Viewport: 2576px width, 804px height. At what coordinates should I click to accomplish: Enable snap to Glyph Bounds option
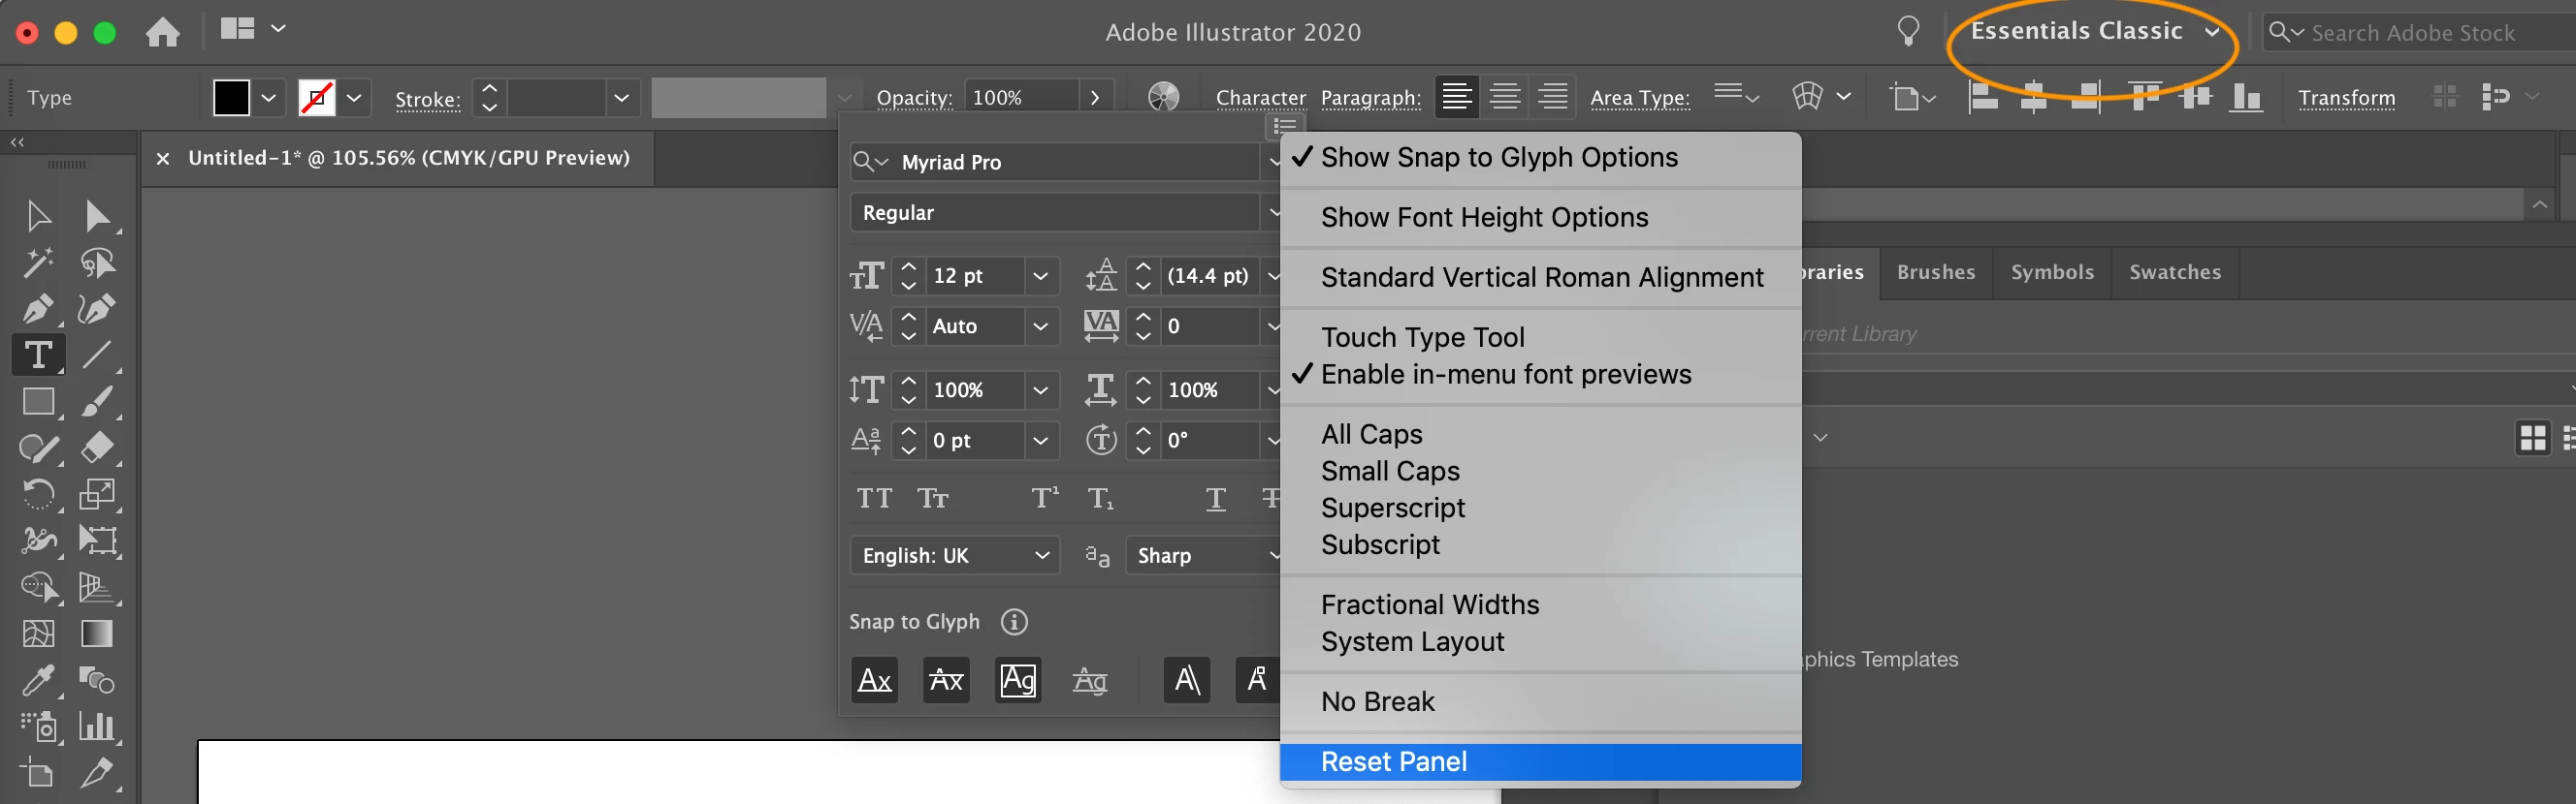coord(1018,680)
